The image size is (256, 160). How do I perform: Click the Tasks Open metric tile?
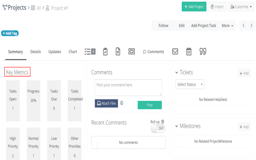tap(13, 101)
